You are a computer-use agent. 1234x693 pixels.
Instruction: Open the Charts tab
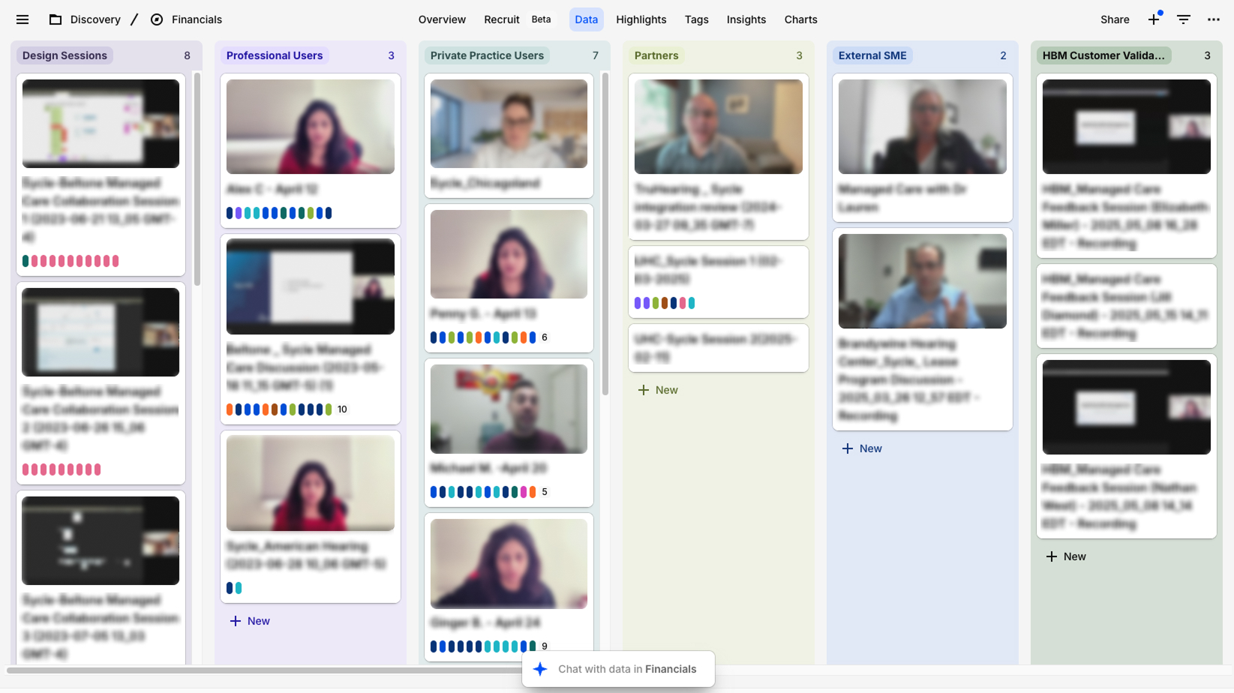800,19
